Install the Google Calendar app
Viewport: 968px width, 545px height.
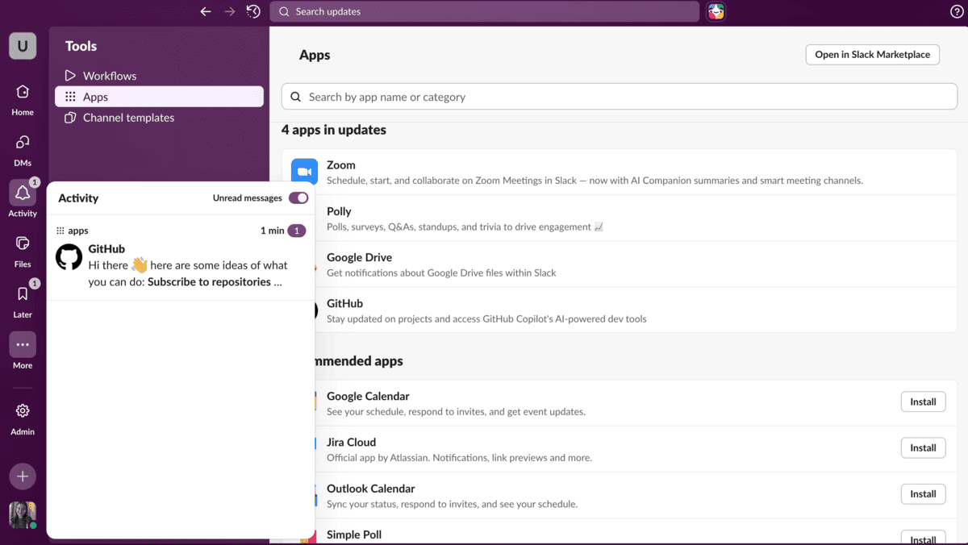tap(923, 401)
